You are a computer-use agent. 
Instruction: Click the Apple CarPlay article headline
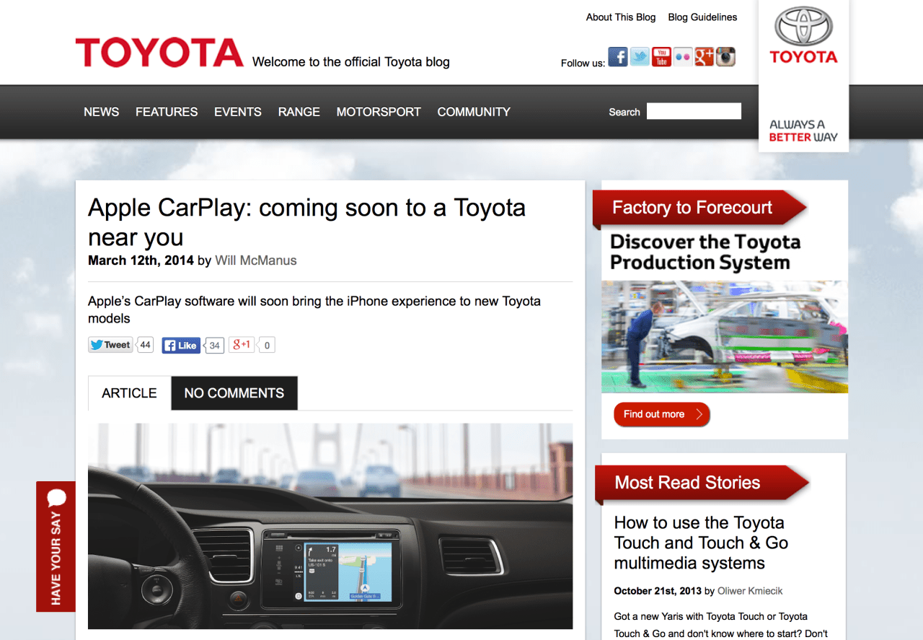[306, 222]
